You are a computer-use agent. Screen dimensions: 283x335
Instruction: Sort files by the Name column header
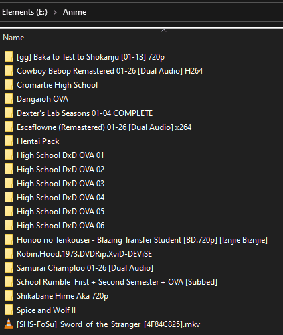(x=13, y=38)
